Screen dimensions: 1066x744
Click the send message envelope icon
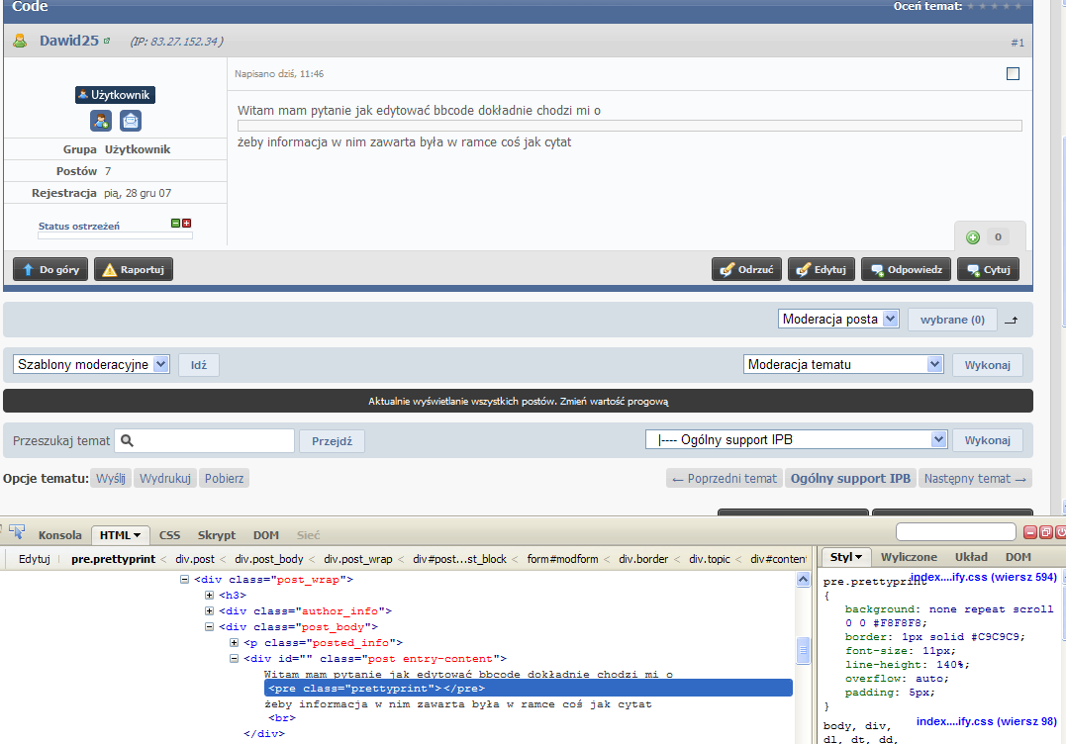[x=131, y=121]
